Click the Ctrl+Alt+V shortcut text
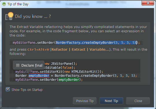156x109 pixels. pos(38,49)
